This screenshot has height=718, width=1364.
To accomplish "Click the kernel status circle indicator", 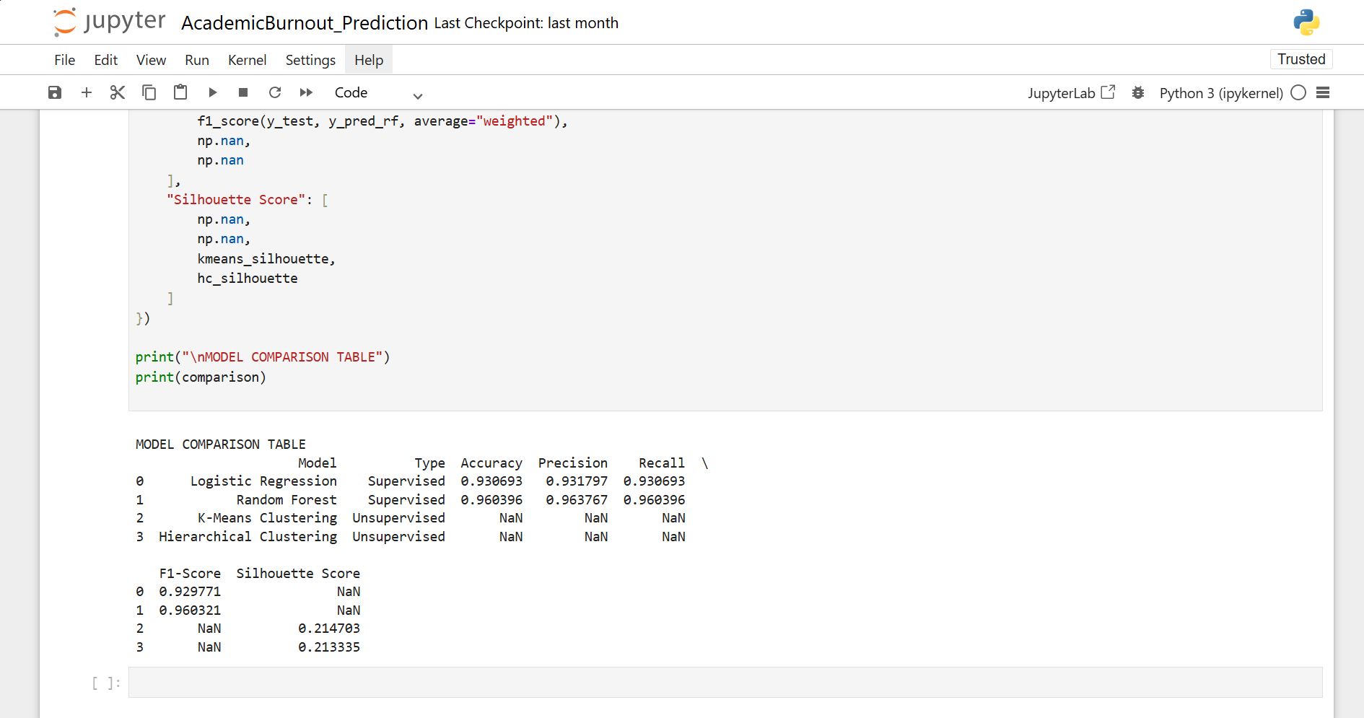I will [1298, 93].
